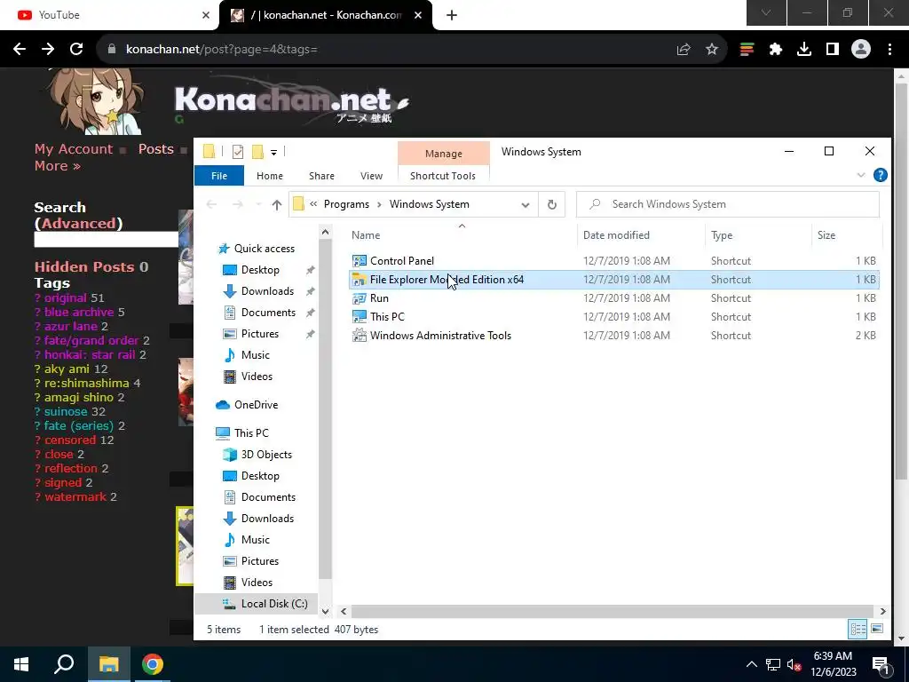Click the watermark tag link
The image size is (909, 682).
click(x=75, y=497)
